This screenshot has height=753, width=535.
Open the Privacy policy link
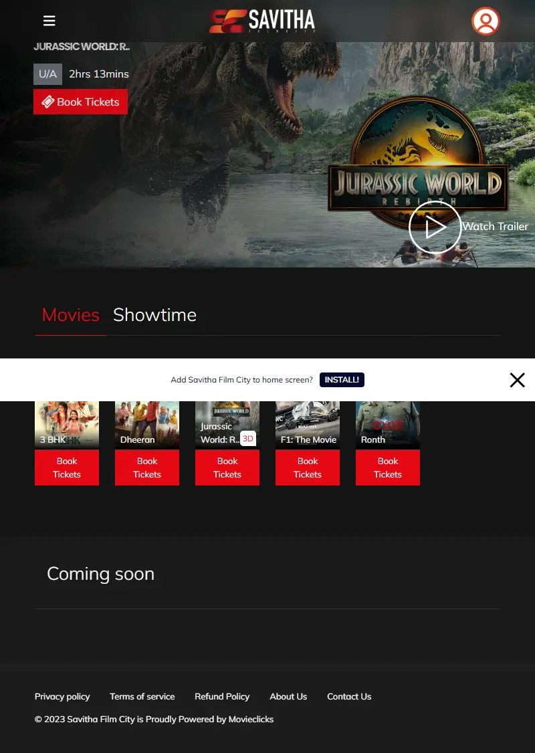(x=62, y=697)
